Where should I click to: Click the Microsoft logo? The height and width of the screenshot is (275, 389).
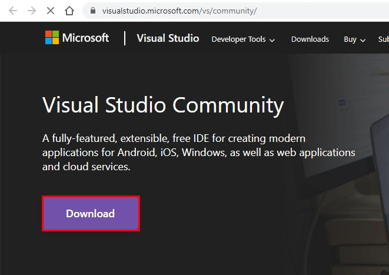click(x=77, y=38)
